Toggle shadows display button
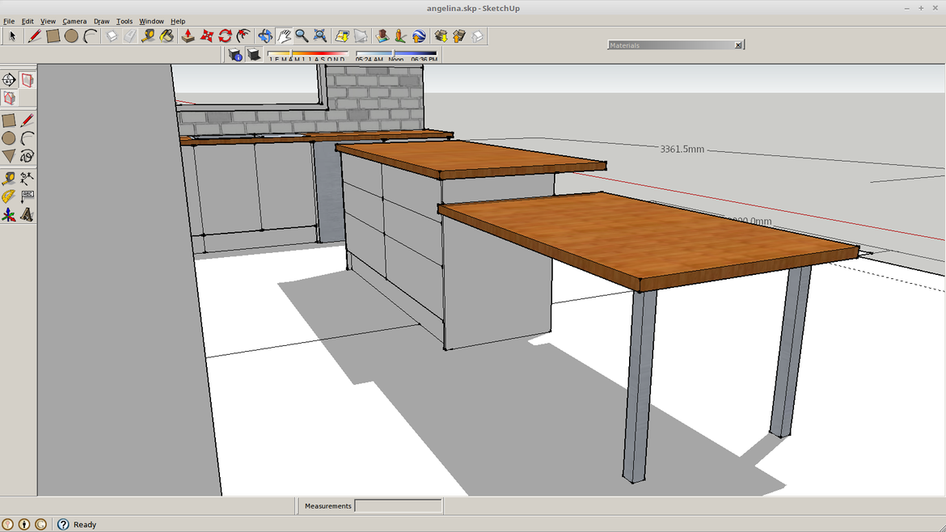 coord(254,54)
